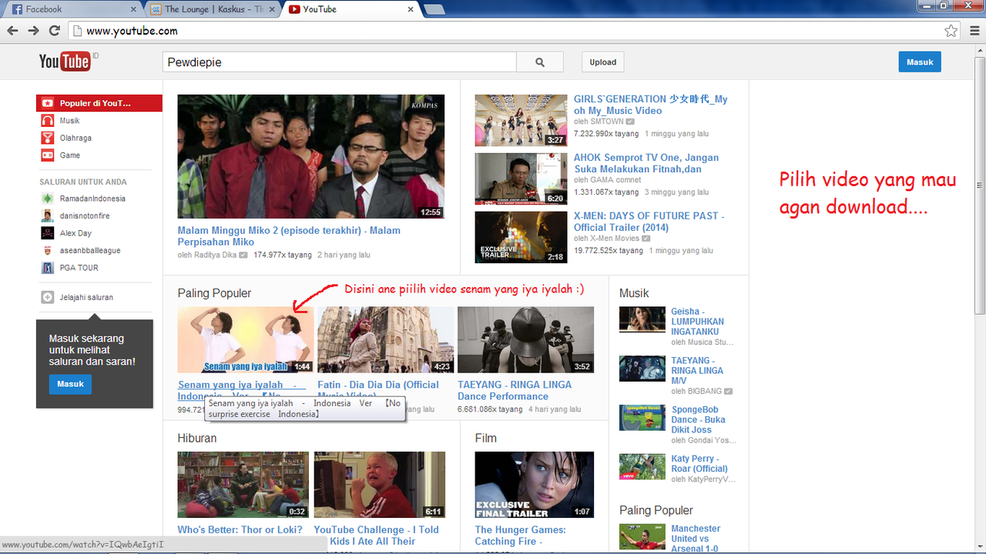Switch to The Lounge Kaskus tab

pos(212,9)
